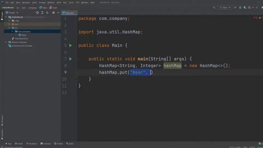This screenshot has height=148, width=263.
Task: Open the profiler run options dropdown arrow
Action: (253, 7)
